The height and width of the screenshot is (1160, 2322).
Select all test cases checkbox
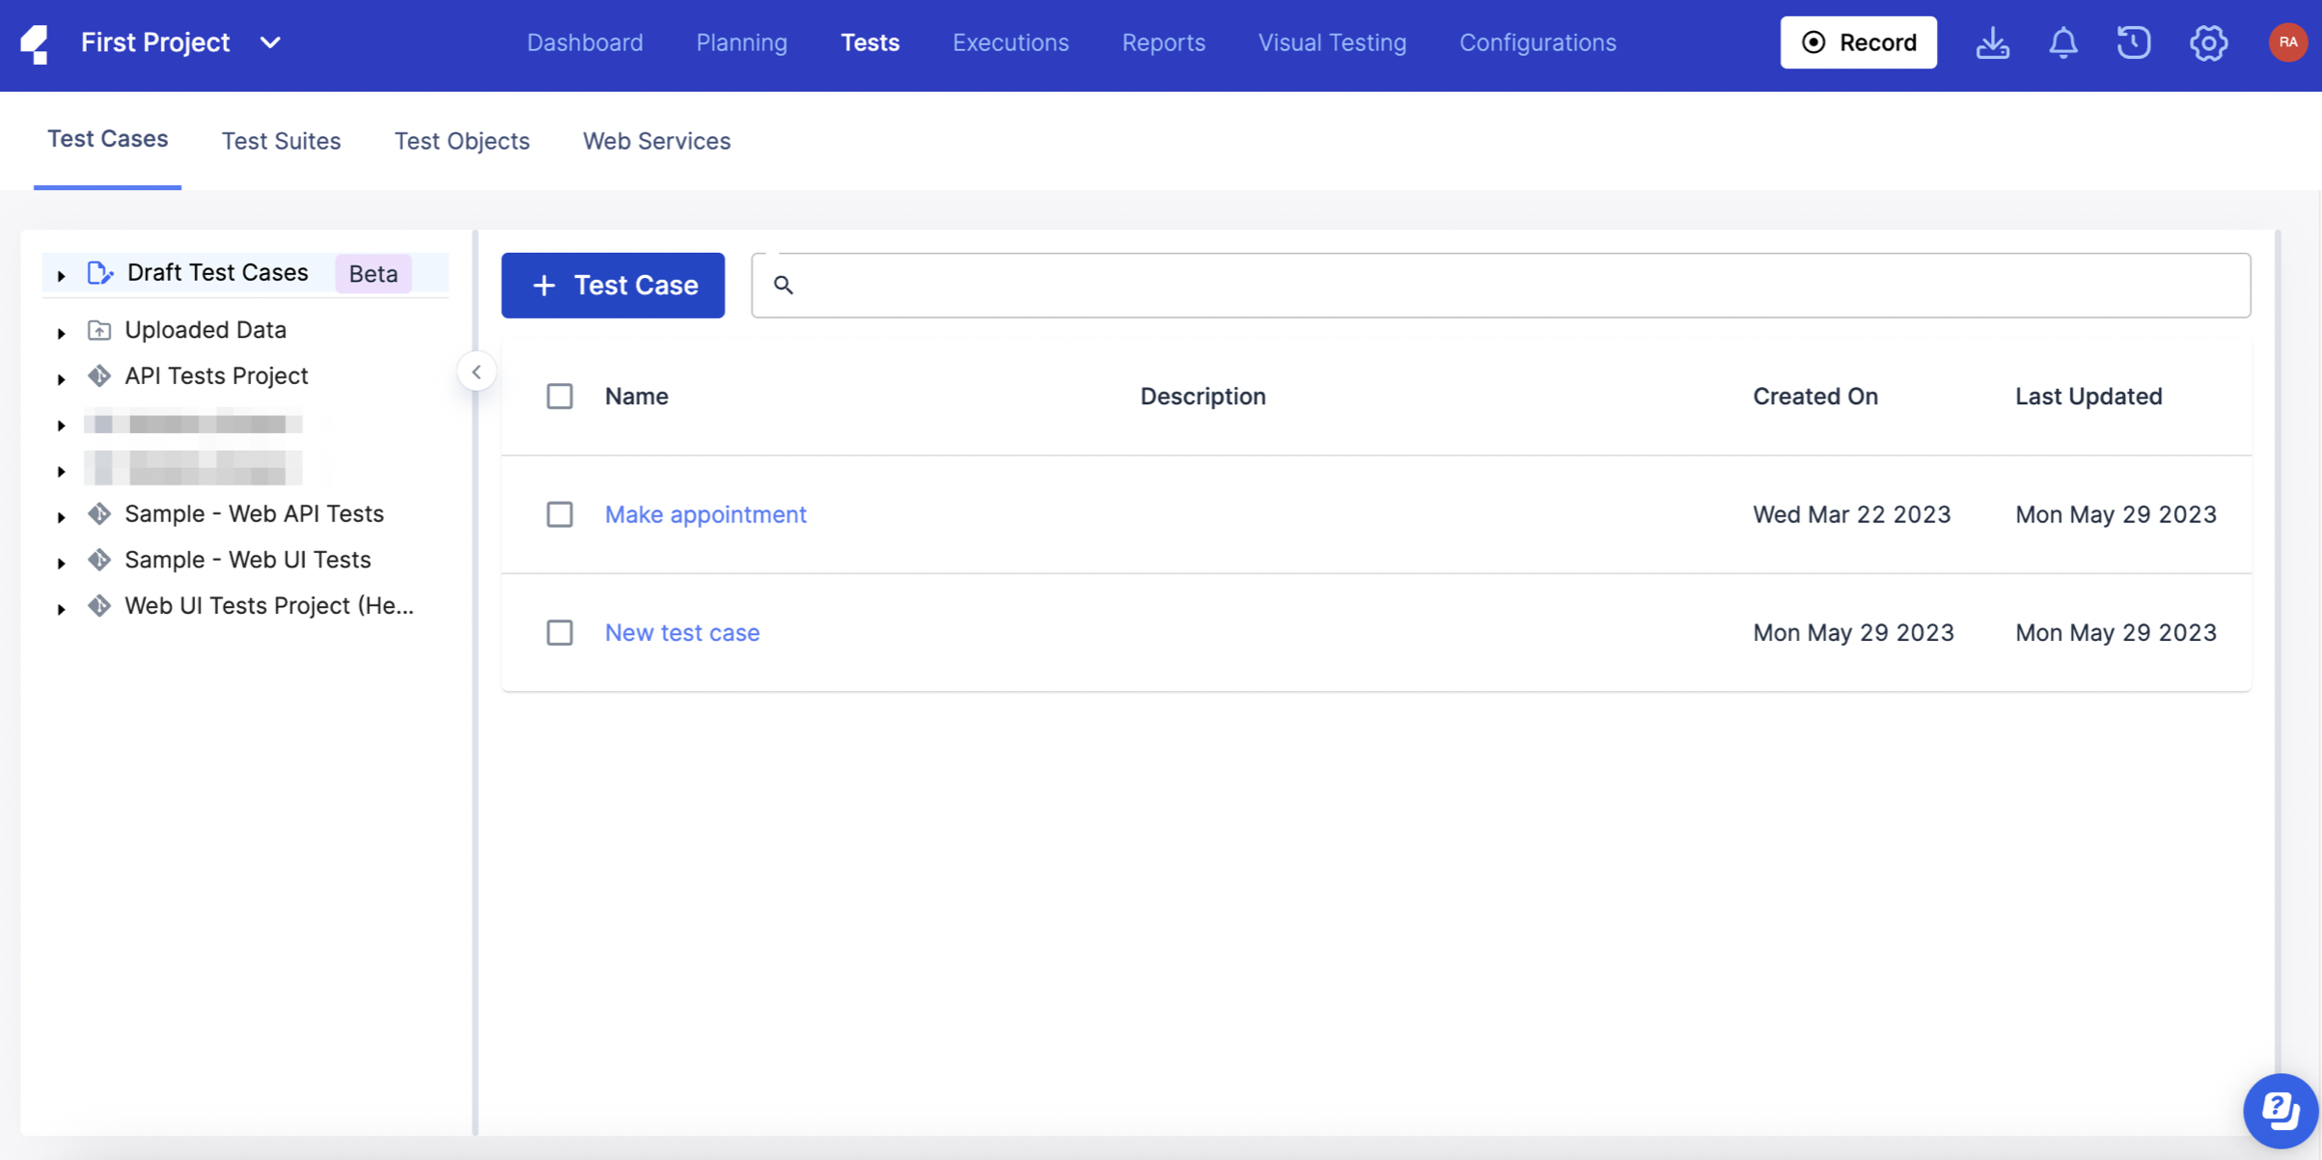coord(560,397)
